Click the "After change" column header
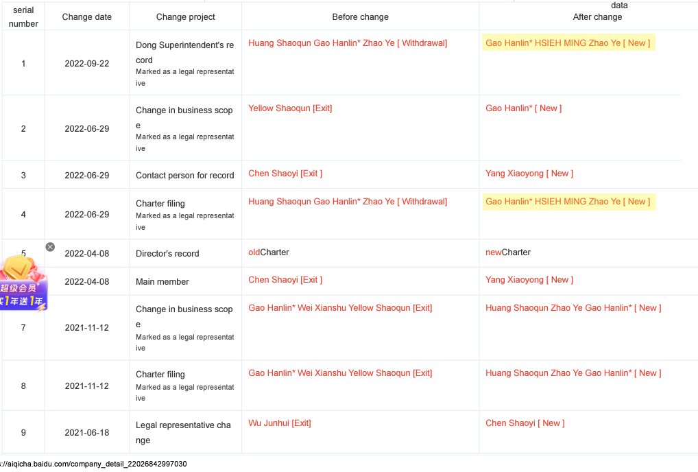This screenshot has width=698, height=472. pyautogui.click(x=597, y=17)
